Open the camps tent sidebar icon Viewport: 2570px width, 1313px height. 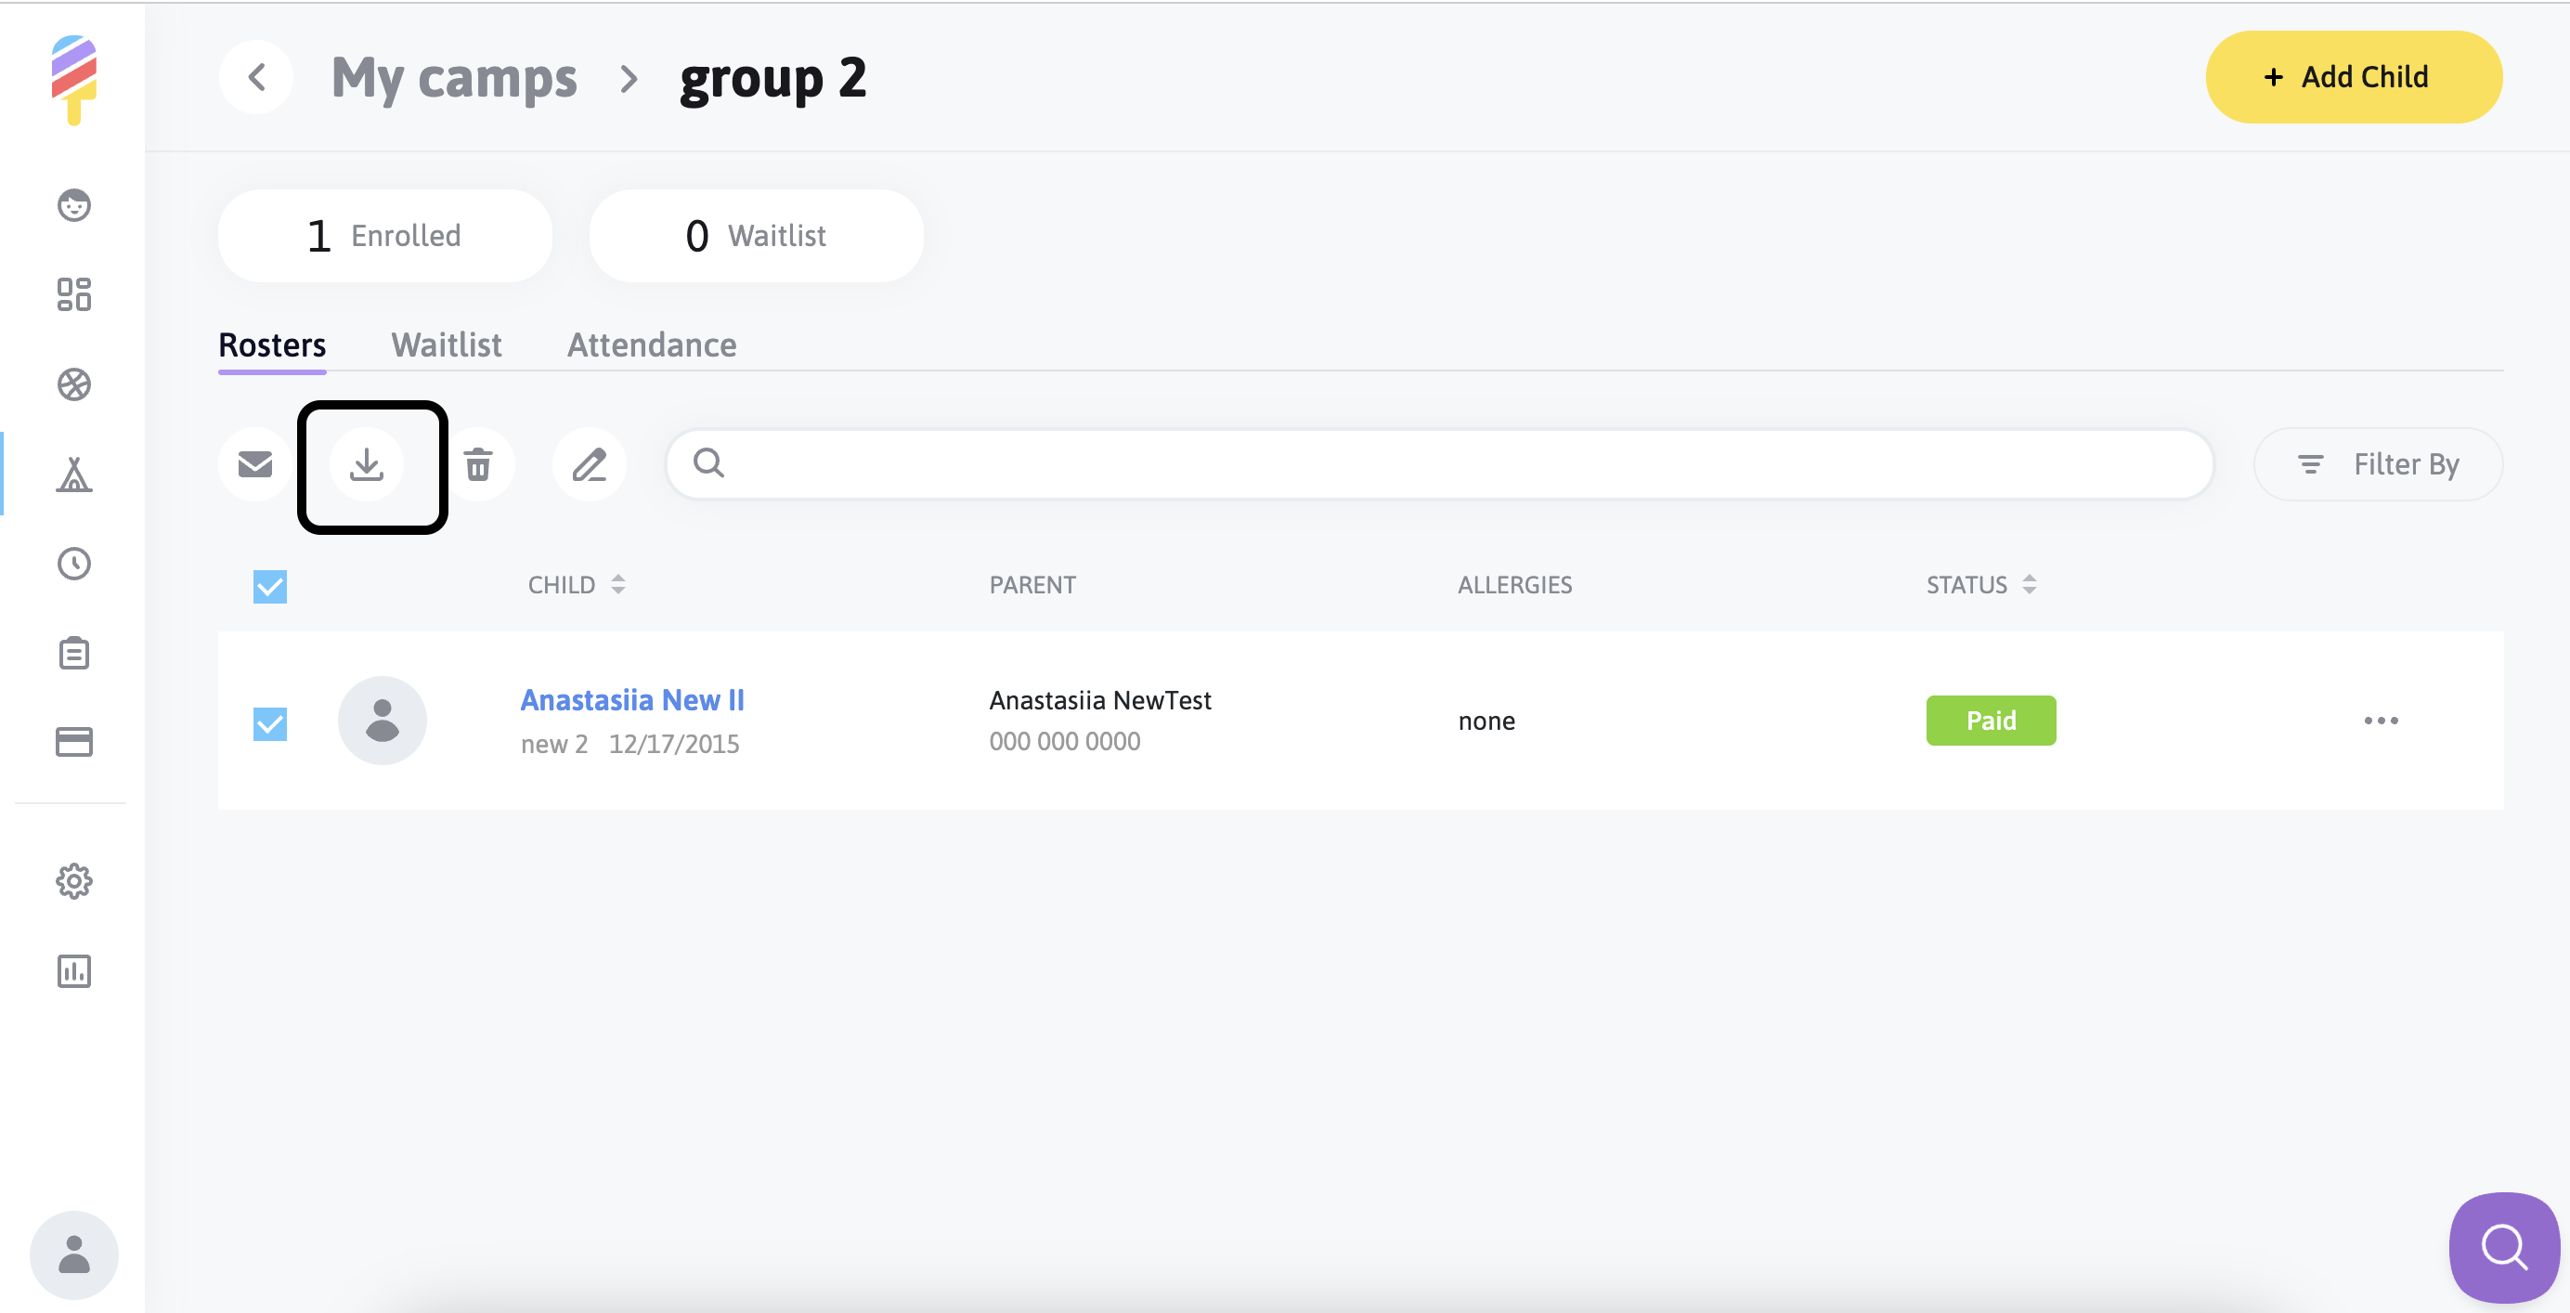[x=74, y=474]
